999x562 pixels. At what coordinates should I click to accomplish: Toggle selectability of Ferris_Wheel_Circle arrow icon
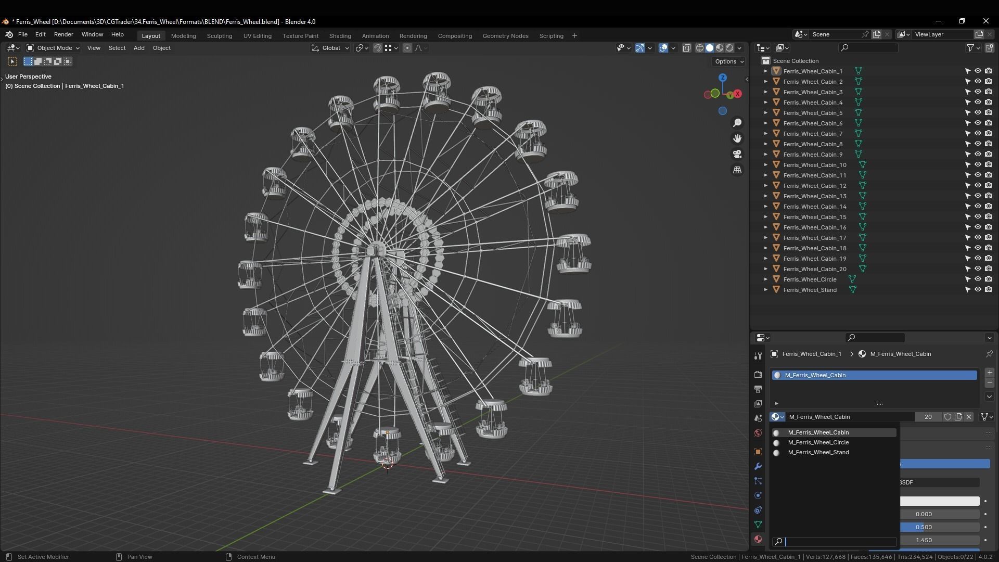[x=968, y=279]
